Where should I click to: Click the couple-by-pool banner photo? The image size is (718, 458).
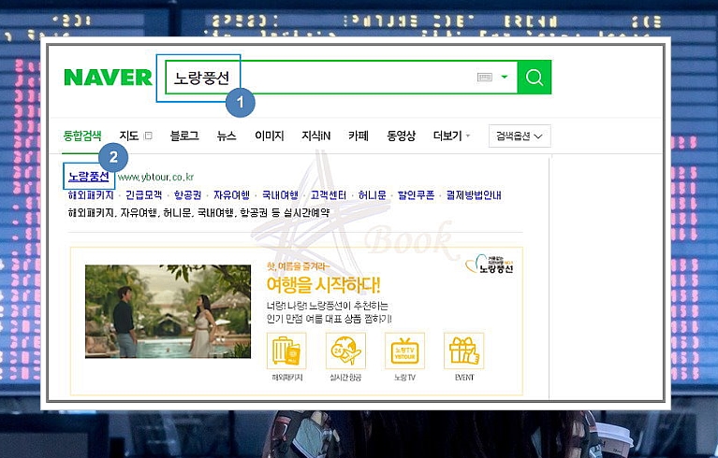(169, 311)
